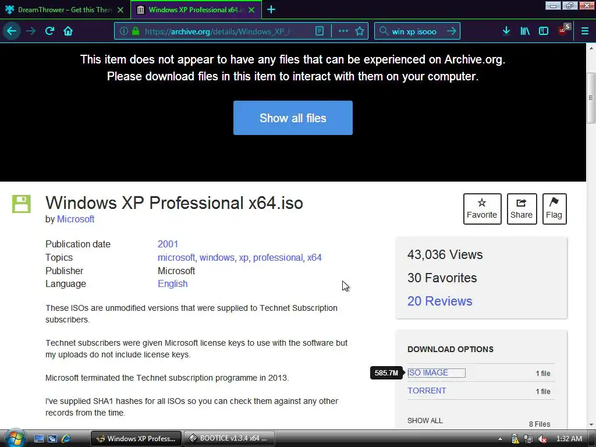This screenshot has height=447, width=596.
Task: Click the green padlock security icon
Action: [136, 31]
